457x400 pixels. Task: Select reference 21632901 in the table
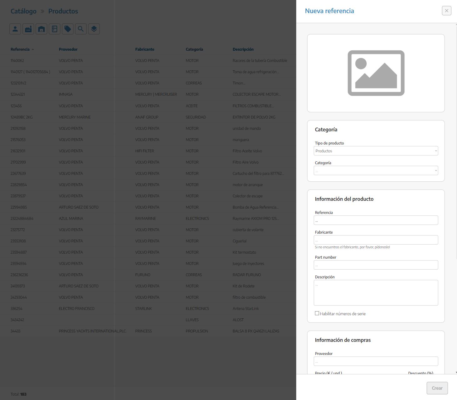18,151
